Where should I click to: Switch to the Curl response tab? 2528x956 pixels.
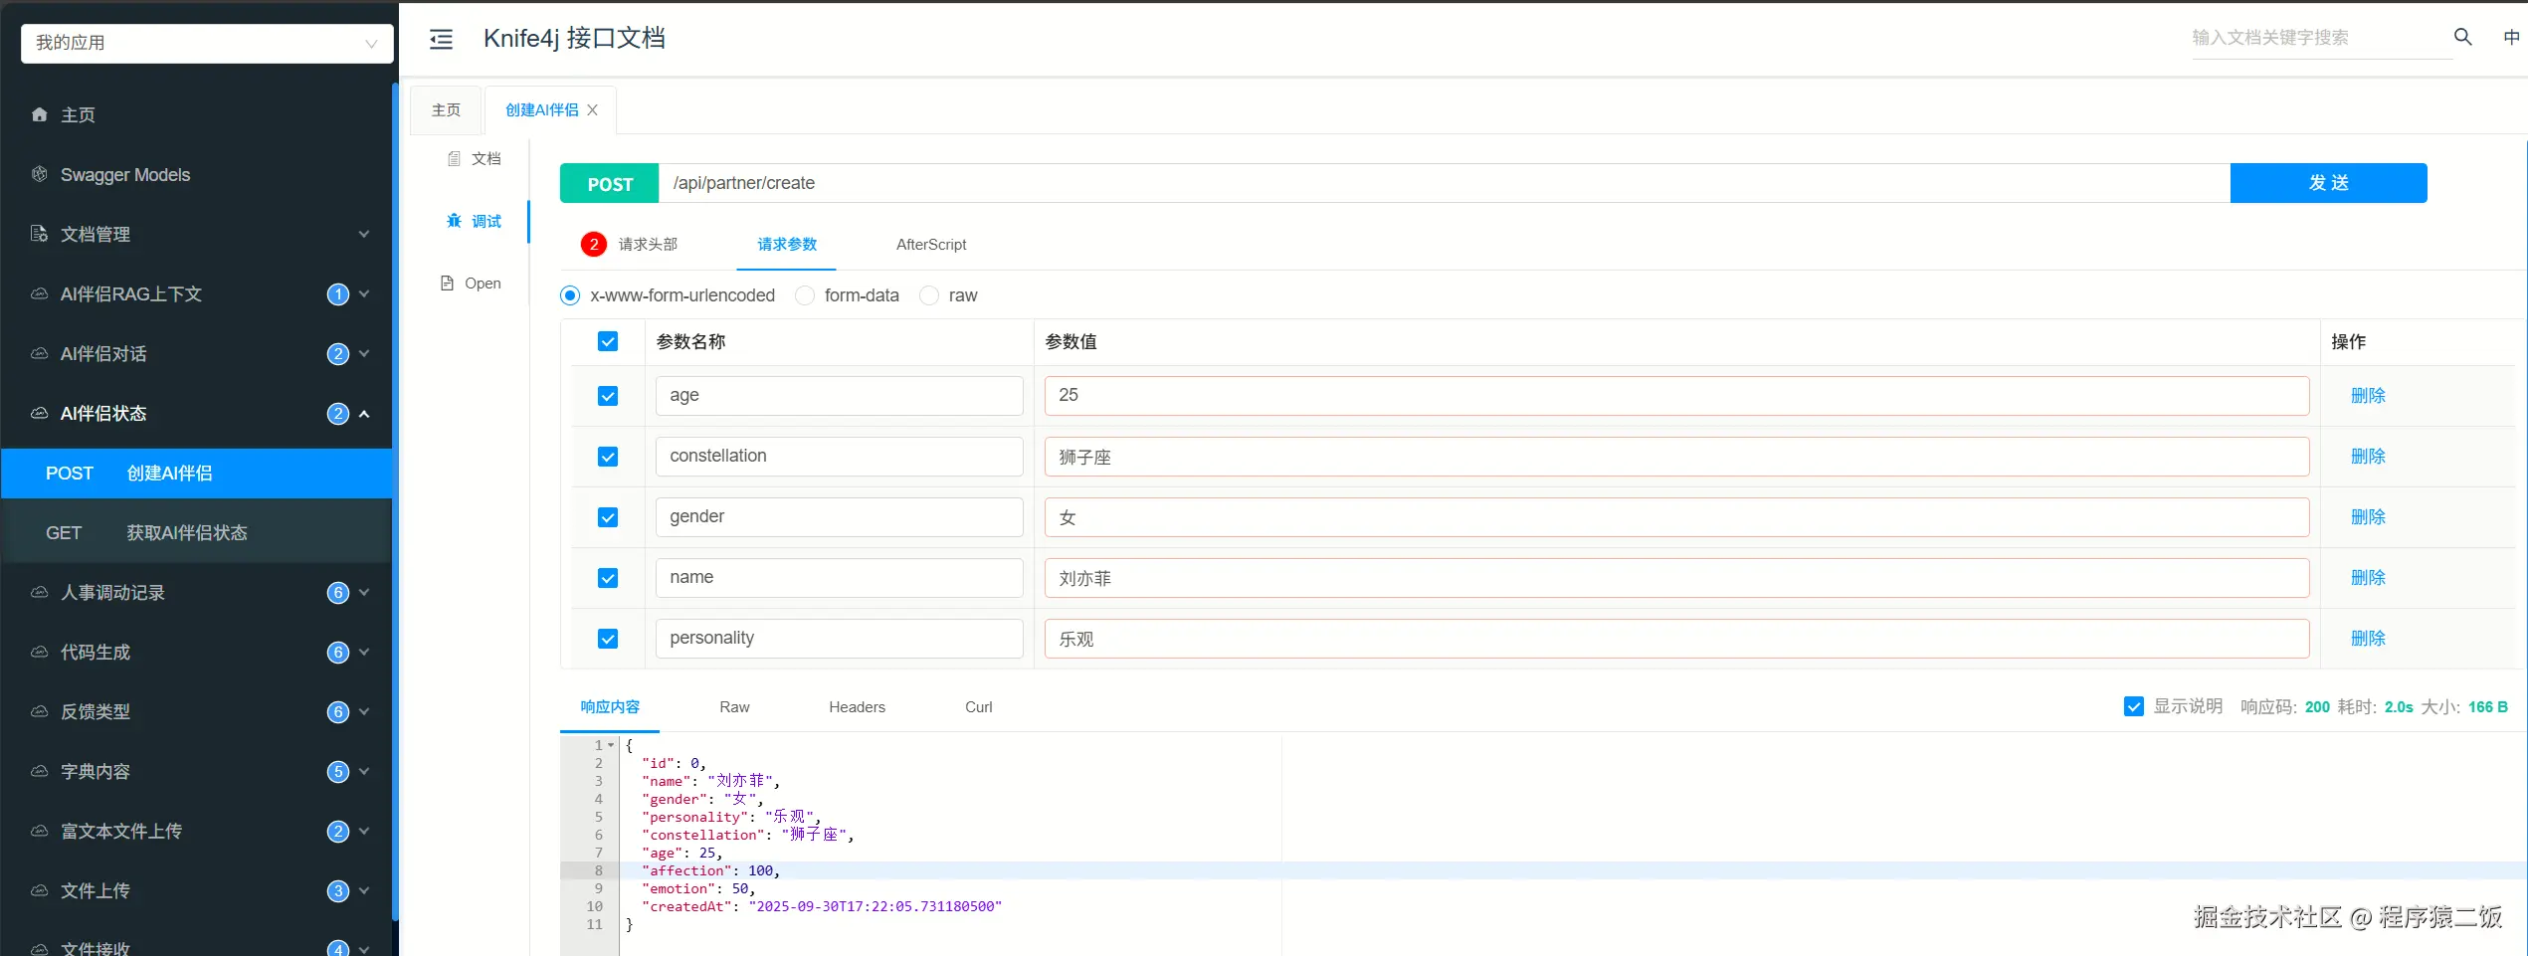coord(979,707)
